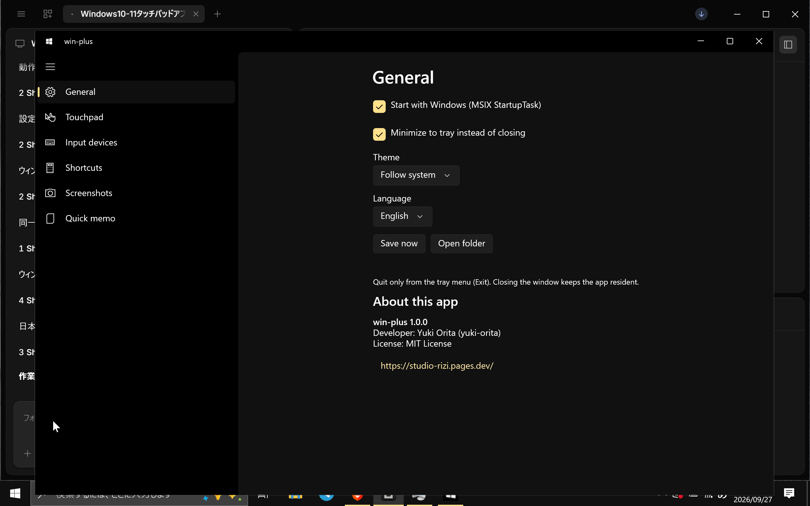This screenshot has height=506, width=810.
Task: Click the download arrow icon in title bar
Action: coord(701,14)
